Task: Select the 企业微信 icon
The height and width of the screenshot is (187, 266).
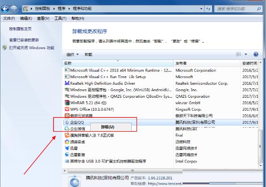Action: coord(67,129)
